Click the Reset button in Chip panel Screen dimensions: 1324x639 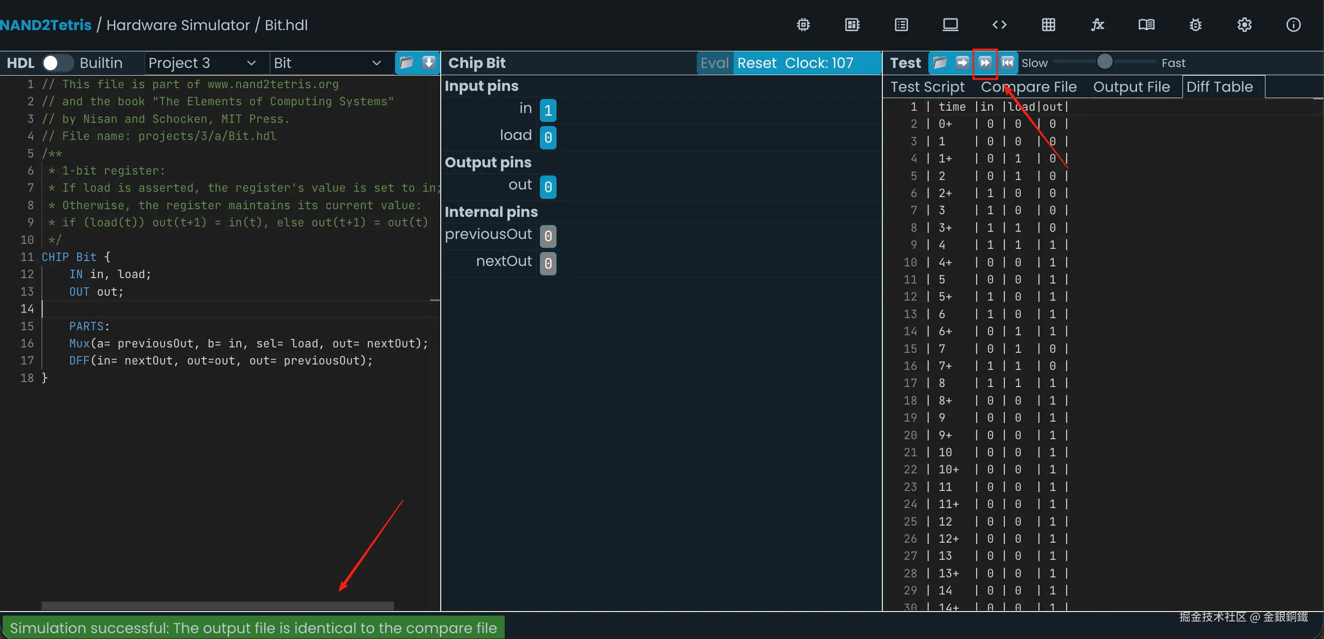(757, 63)
